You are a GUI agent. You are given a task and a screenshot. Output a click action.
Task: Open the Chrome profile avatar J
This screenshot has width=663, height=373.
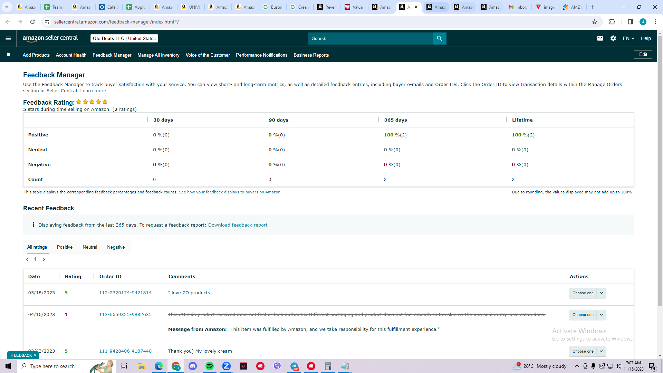pos(643,22)
